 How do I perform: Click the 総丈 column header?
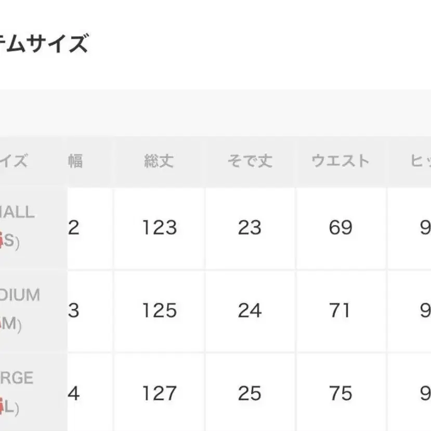(159, 161)
